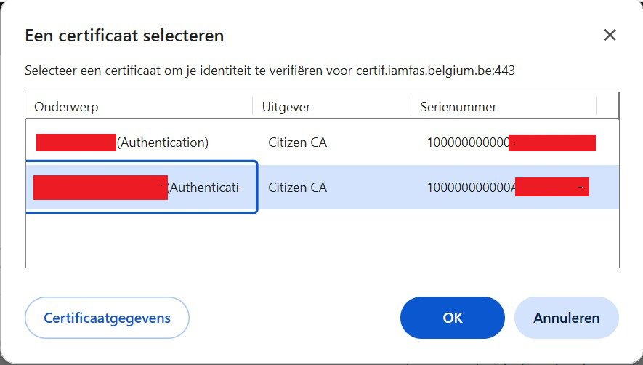Viewport: 643px width, 365px height.
Task: Click the Serienummer column header
Action: click(x=458, y=107)
